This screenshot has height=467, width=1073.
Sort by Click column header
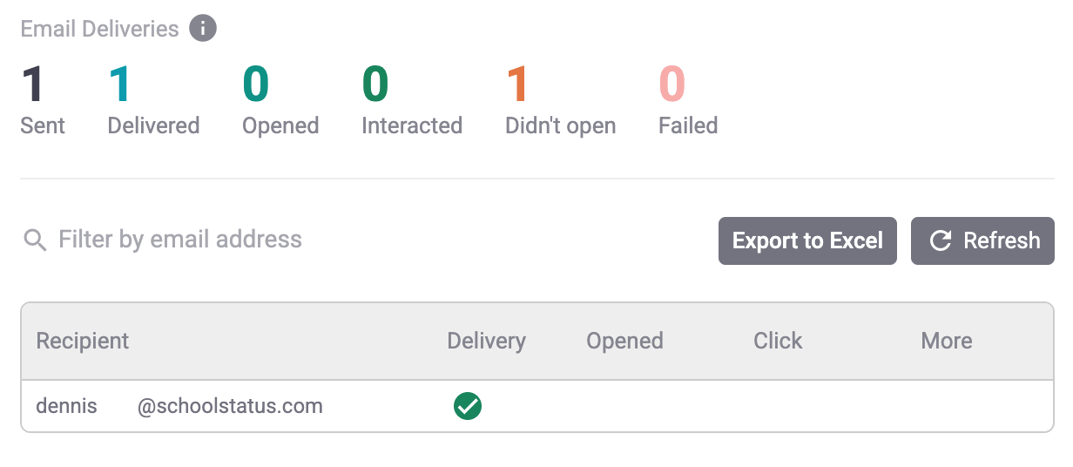[x=778, y=341]
